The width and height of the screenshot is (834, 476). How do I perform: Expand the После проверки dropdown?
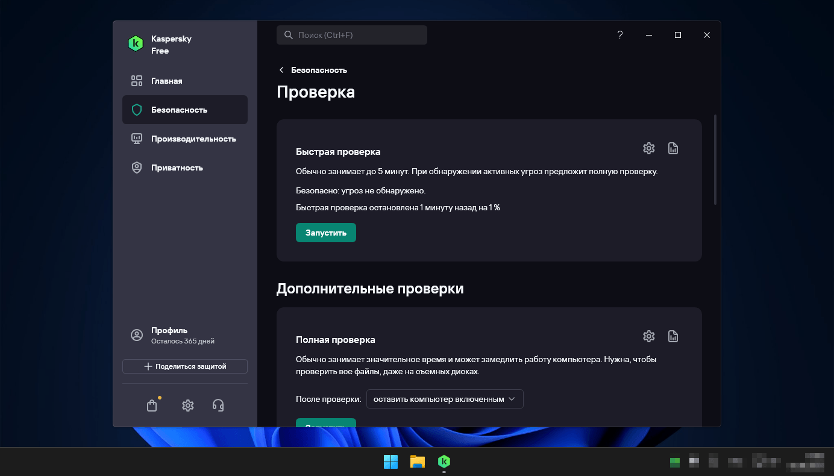coord(445,399)
